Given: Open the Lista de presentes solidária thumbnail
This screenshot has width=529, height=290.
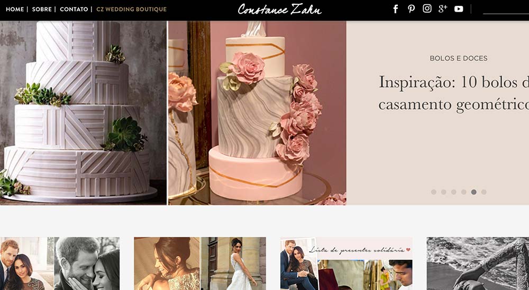Looking at the screenshot, I should coord(346,264).
